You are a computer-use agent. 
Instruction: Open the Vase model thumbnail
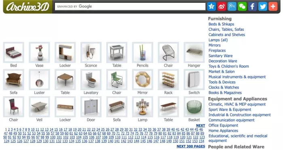point(39,52)
